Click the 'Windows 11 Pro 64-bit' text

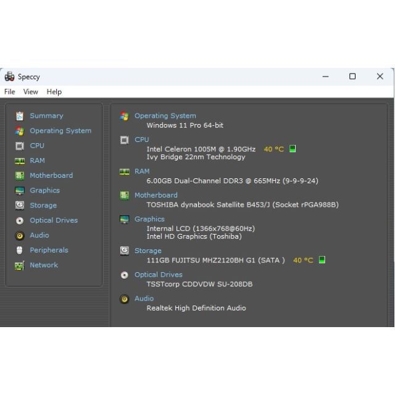[185, 125]
